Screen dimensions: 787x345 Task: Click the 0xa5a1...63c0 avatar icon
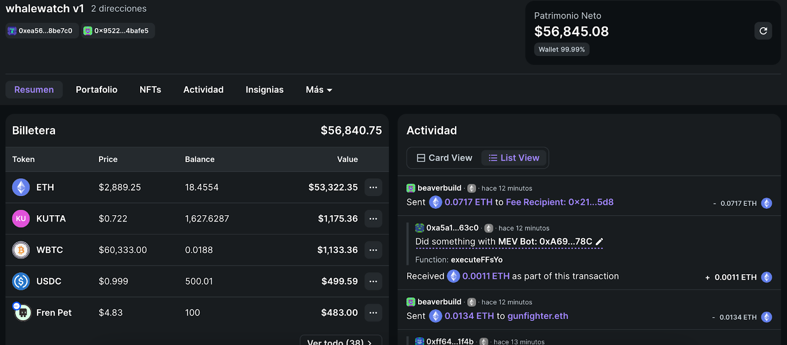420,228
